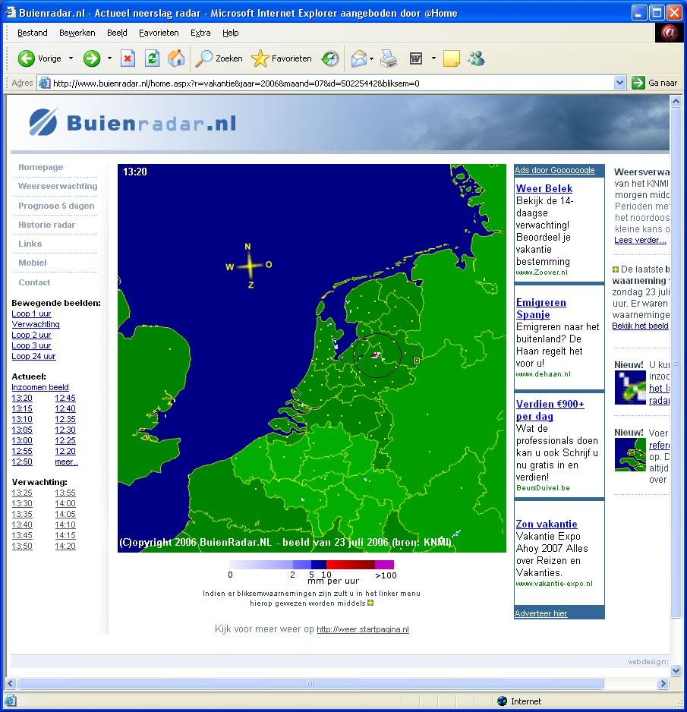Click Adverteer hier link

coord(540,613)
